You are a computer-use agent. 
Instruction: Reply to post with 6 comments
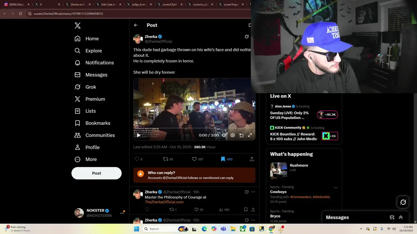pos(139,159)
